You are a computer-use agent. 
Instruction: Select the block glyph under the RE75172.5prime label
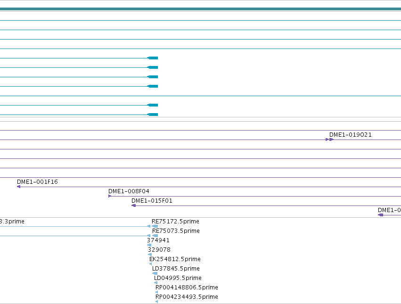click(x=155, y=226)
